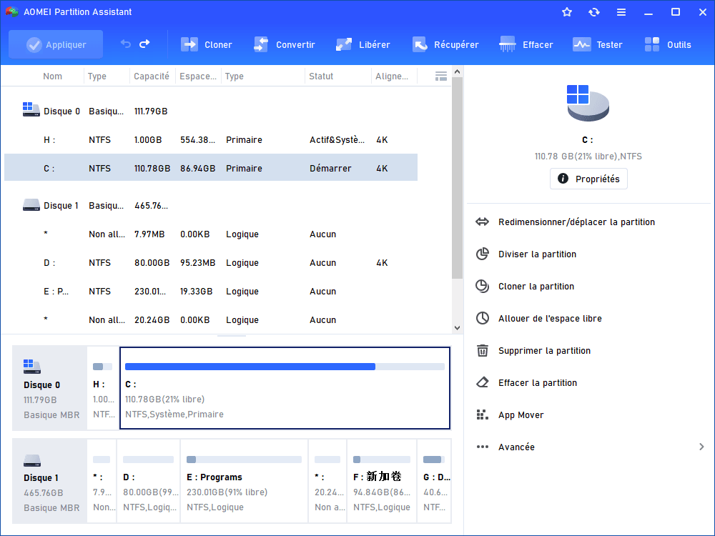Open the Propriétés button
This screenshot has width=715, height=536.
tap(588, 179)
